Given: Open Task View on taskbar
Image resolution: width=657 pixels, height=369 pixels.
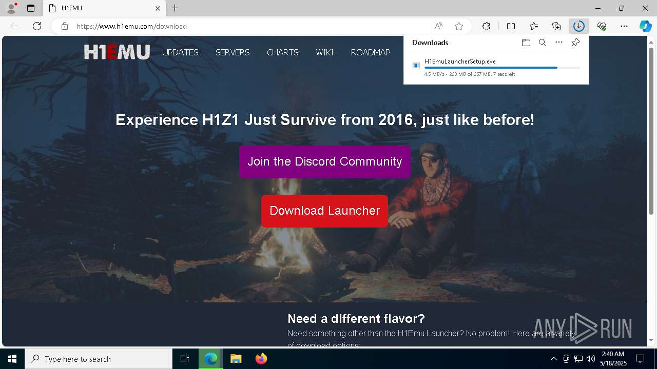Looking at the screenshot, I should click(185, 359).
